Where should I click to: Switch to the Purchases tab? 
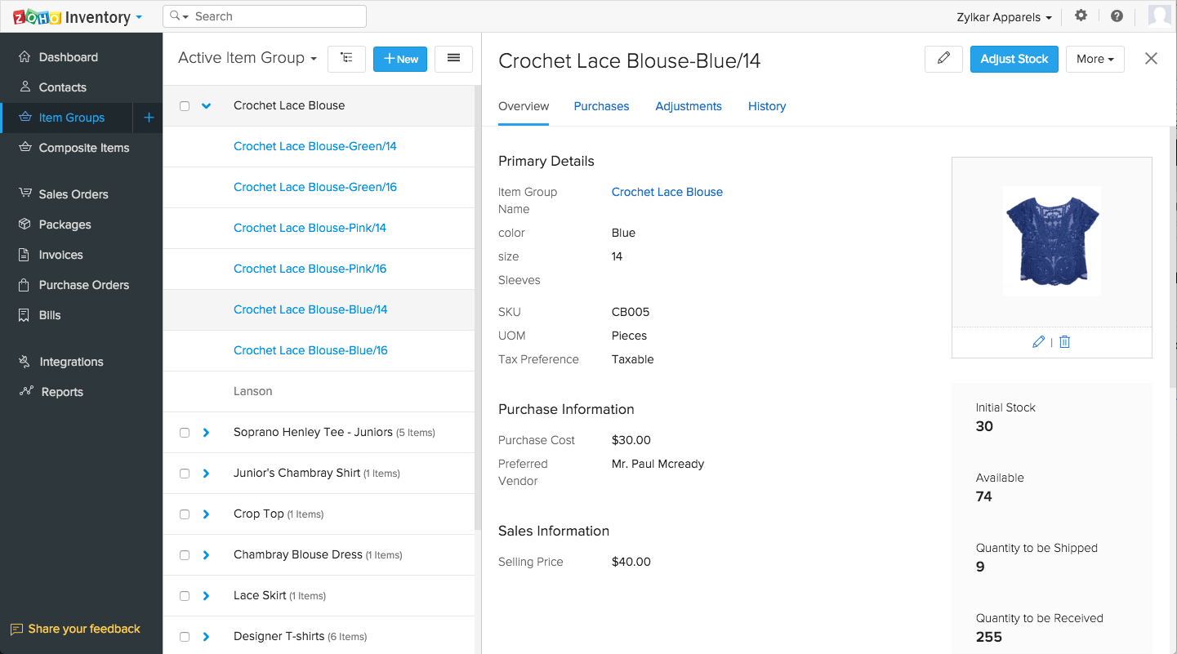[x=601, y=106]
